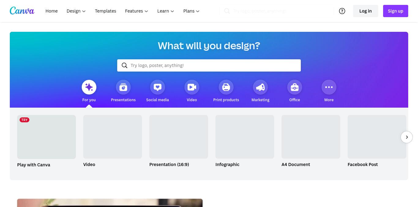Click the Marketing label text

click(260, 100)
